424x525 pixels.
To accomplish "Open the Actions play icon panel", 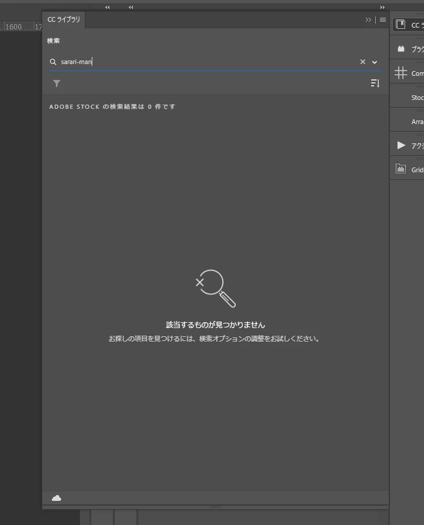I will click(401, 145).
